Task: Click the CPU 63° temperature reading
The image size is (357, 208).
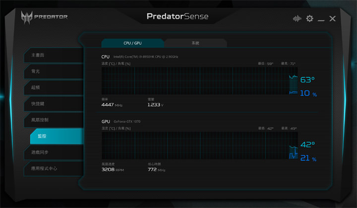Action: point(307,80)
